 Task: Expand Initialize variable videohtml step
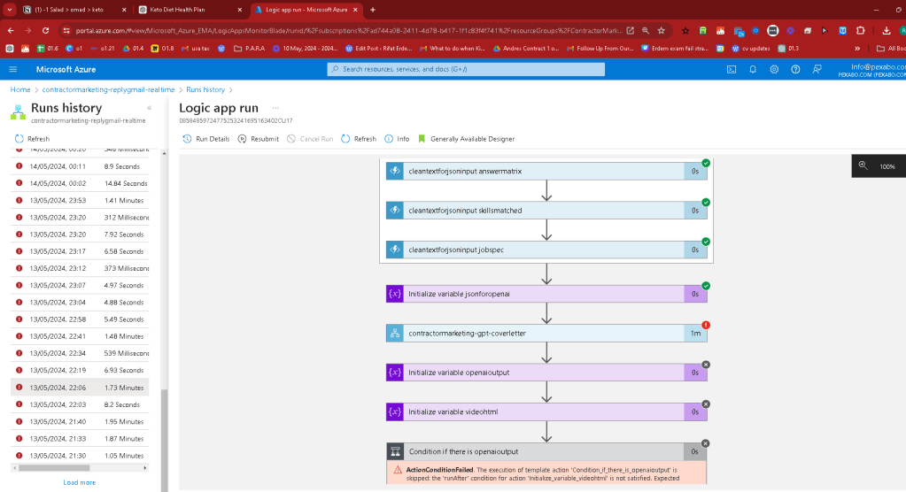(x=546, y=411)
